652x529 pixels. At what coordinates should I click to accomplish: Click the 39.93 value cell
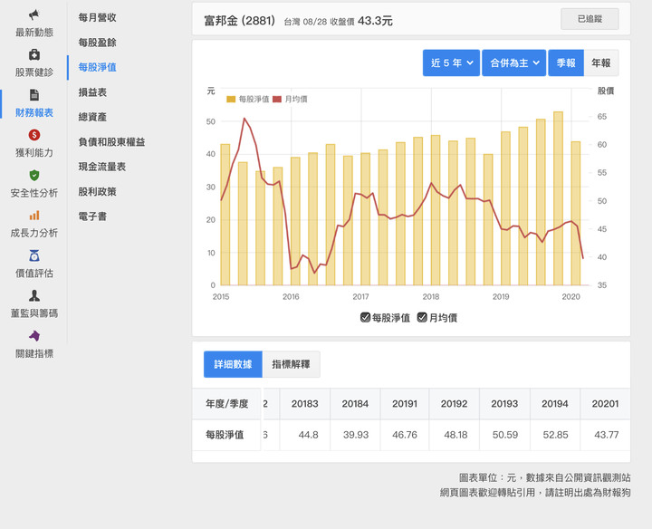tap(355, 435)
